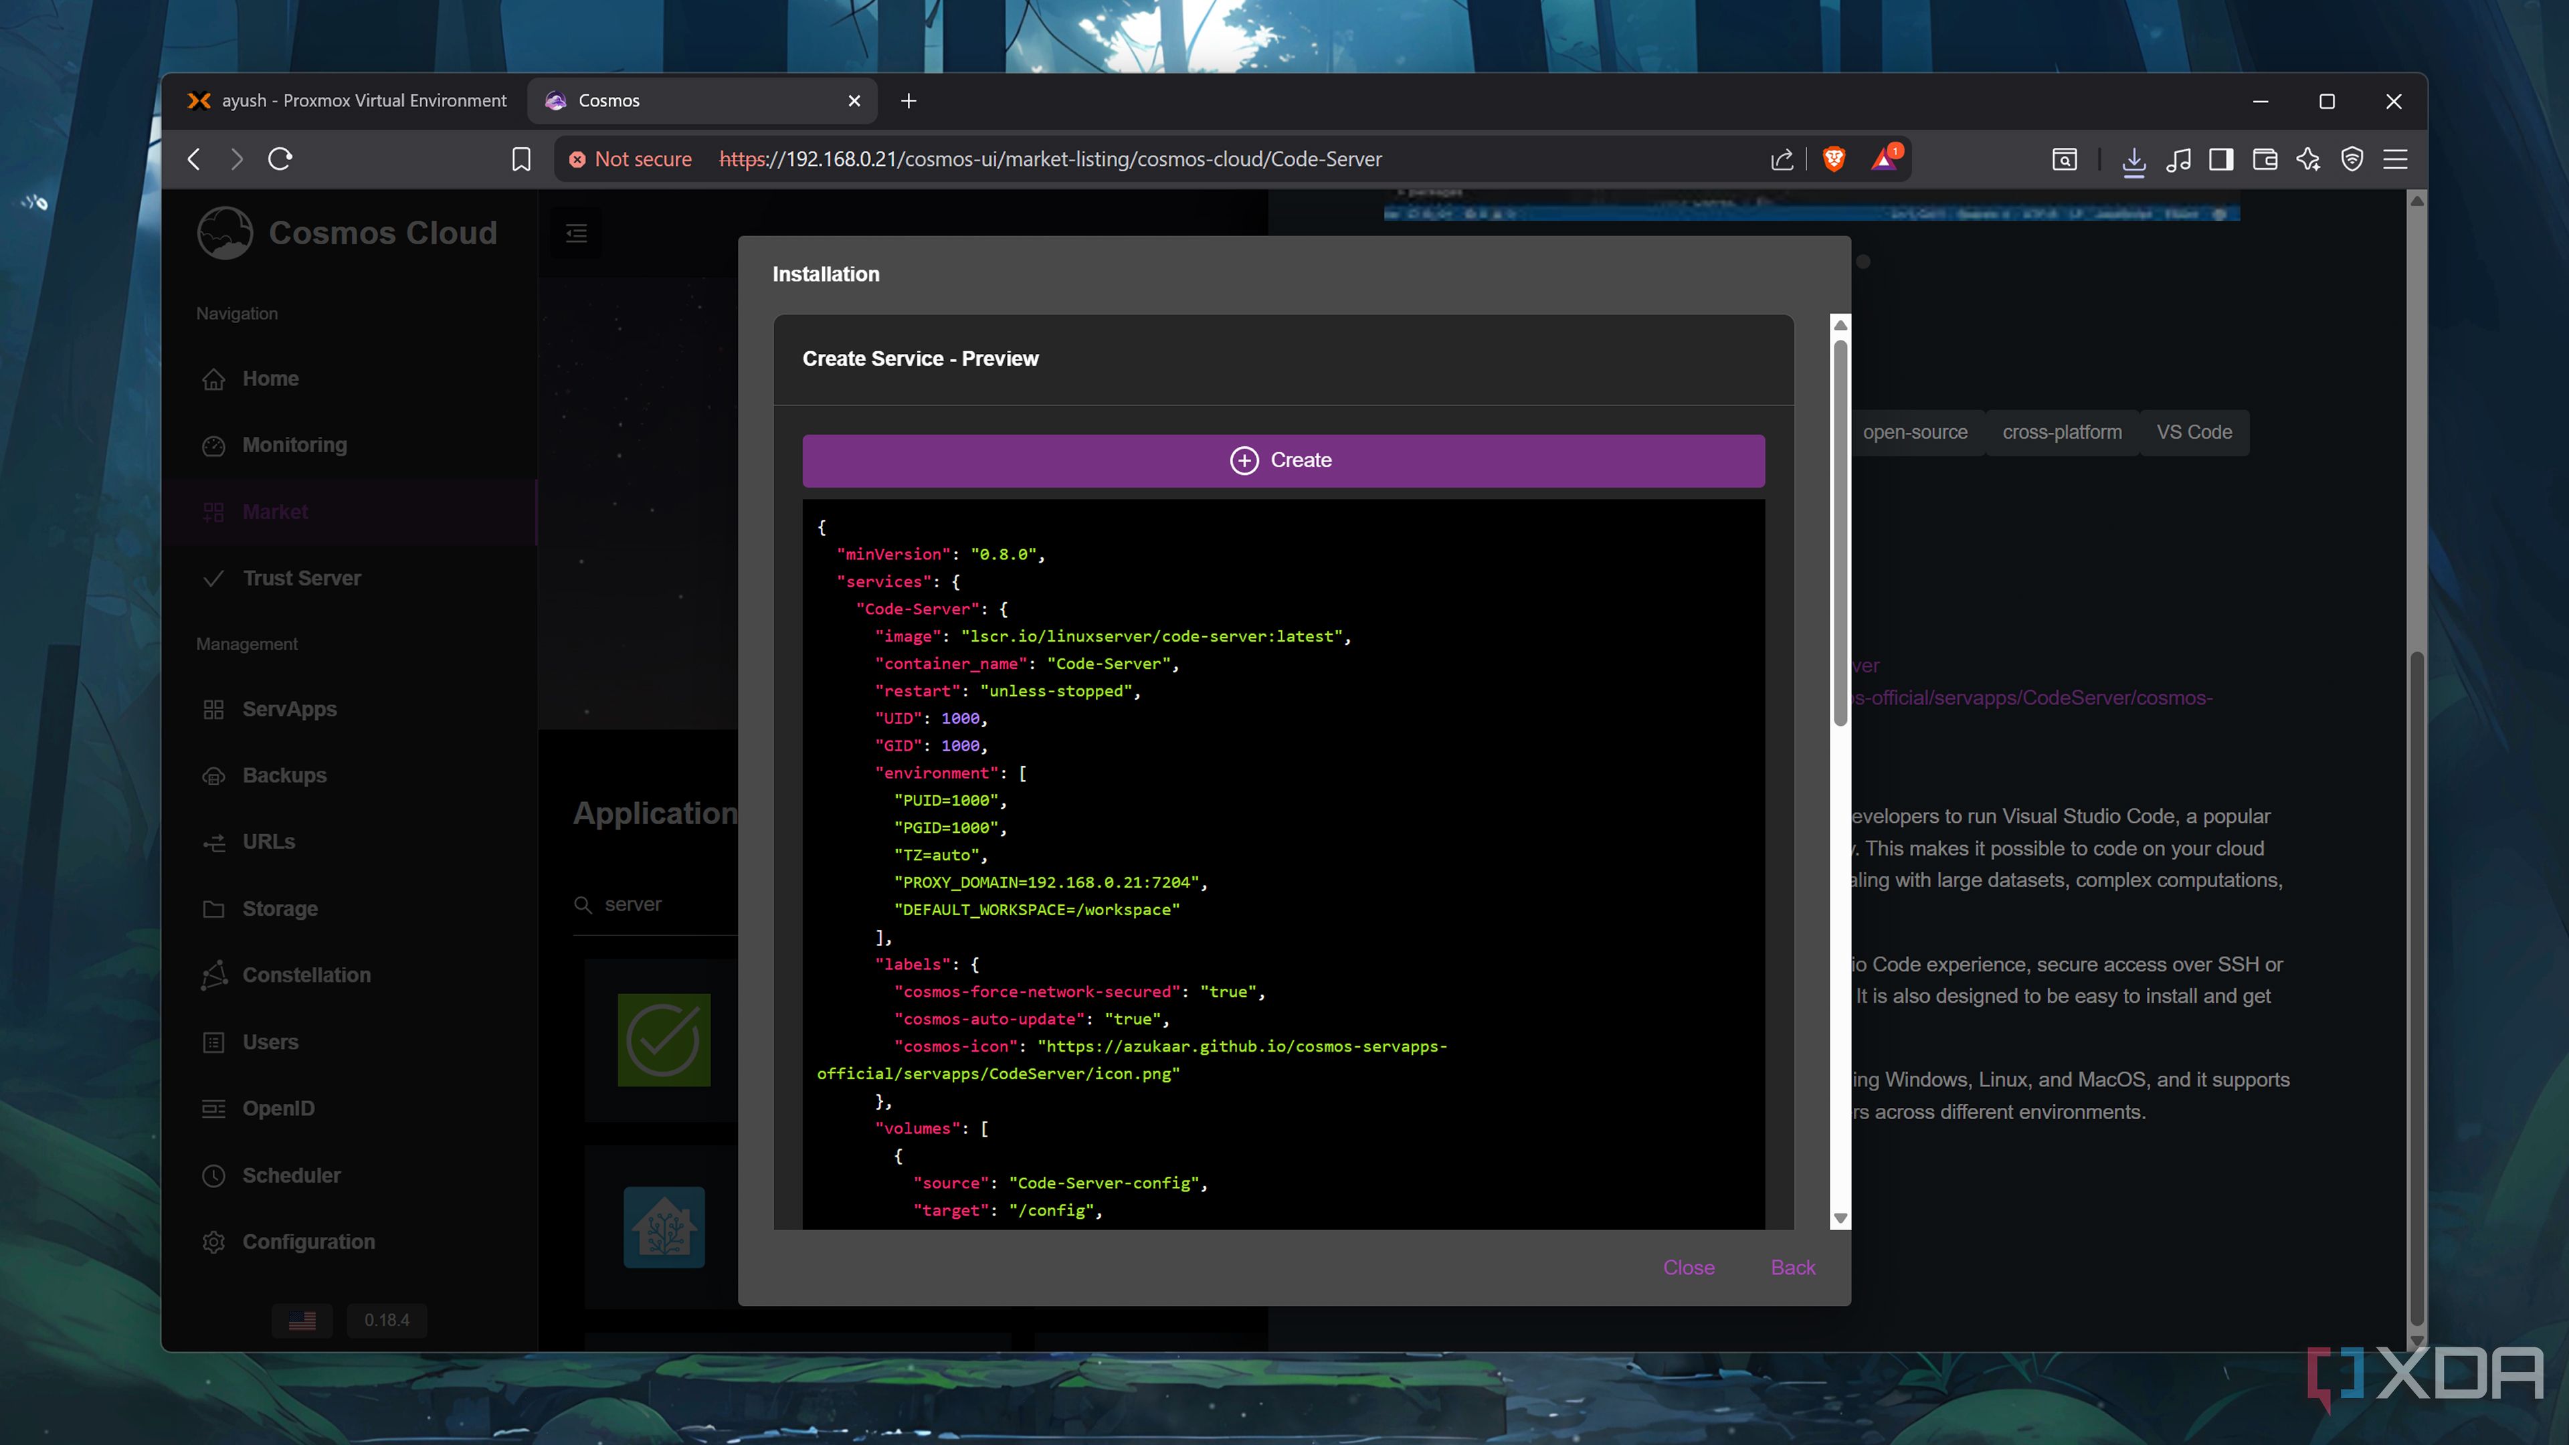Click the Create service button
The image size is (2569, 1445).
coord(1282,460)
